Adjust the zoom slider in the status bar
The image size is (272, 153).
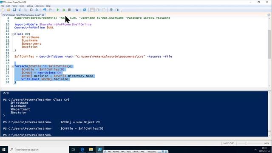pyautogui.click(x=246, y=143)
